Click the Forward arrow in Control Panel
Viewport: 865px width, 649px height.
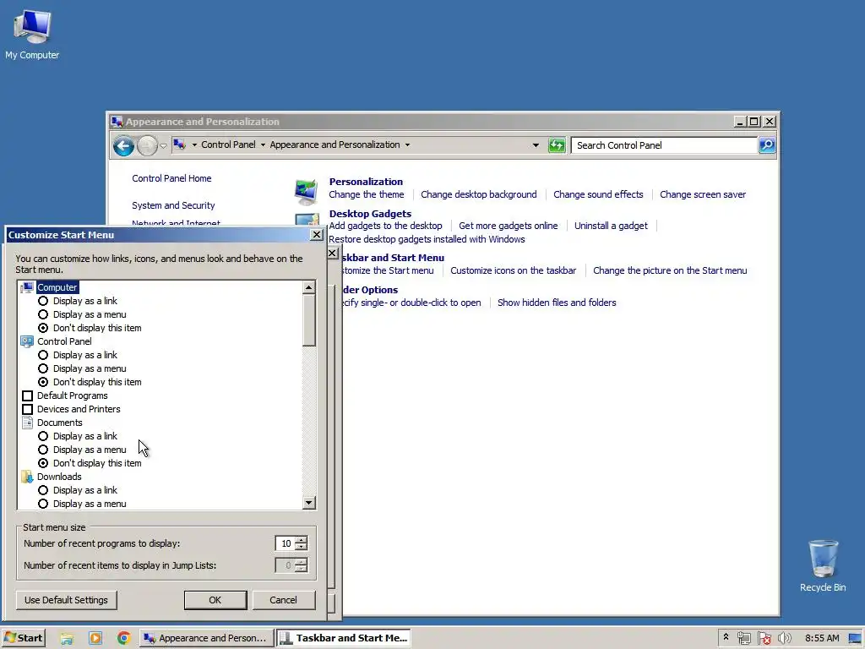point(147,145)
